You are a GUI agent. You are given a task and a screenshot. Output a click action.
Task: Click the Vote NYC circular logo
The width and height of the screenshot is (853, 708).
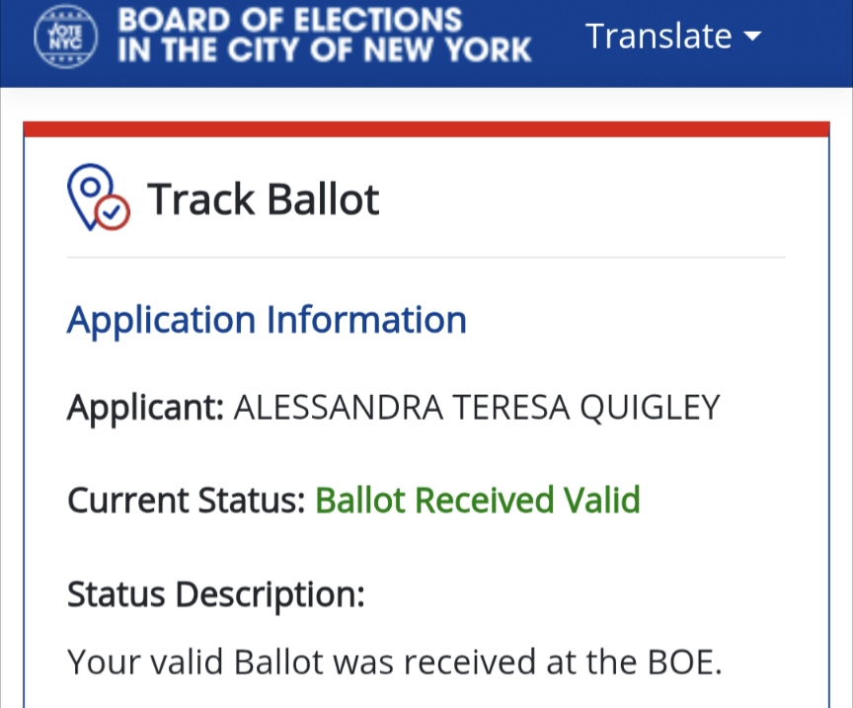point(67,37)
